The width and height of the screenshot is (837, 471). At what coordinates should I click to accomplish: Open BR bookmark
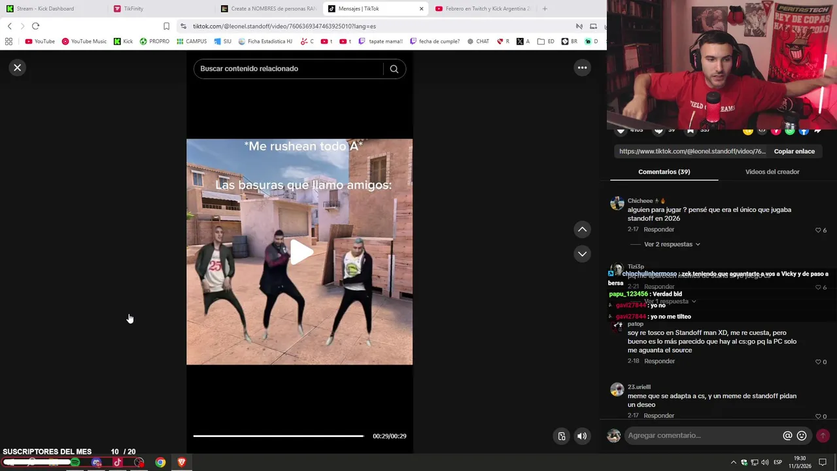[570, 41]
